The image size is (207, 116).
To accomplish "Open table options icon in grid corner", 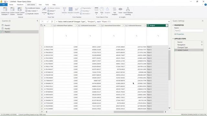I will click(x=42, y=25).
